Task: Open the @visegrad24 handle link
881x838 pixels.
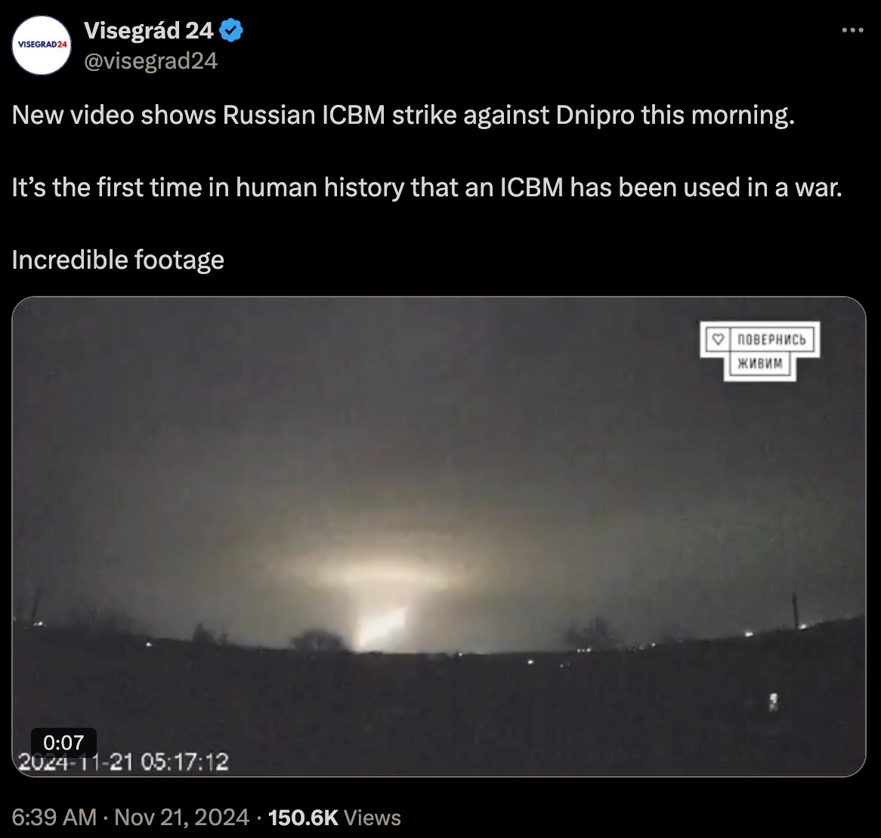Action: click(150, 60)
